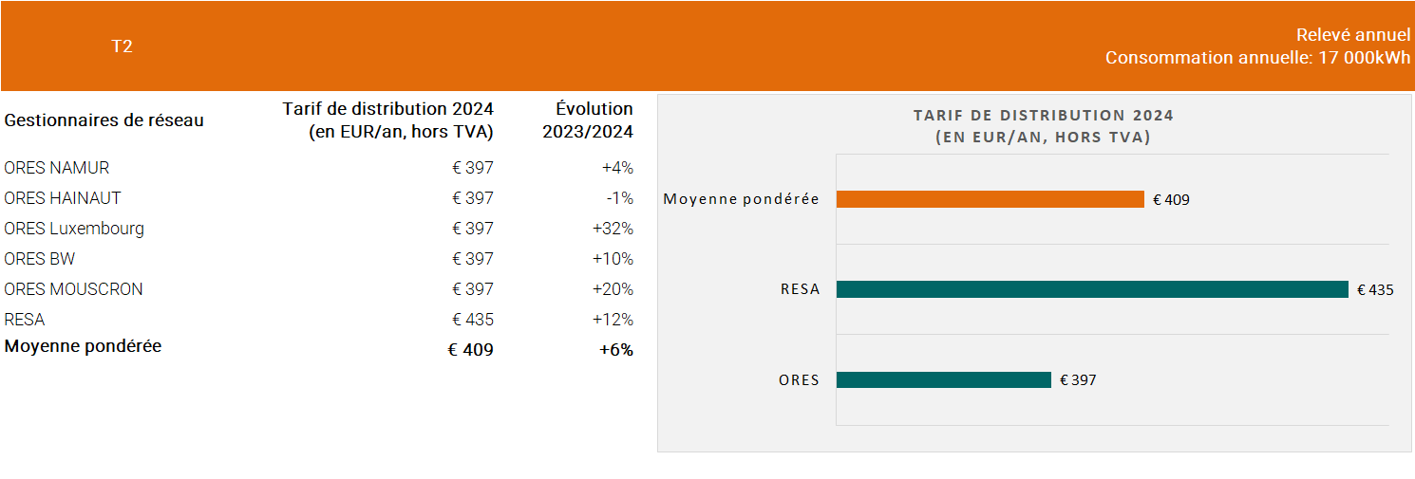This screenshot has height=479, width=1415.
Task: Select the 'Gestionnaires de réseau' column header
Action: (x=104, y=120)
